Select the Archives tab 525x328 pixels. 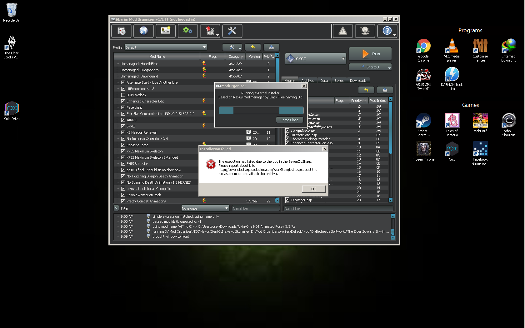(307, 80)
